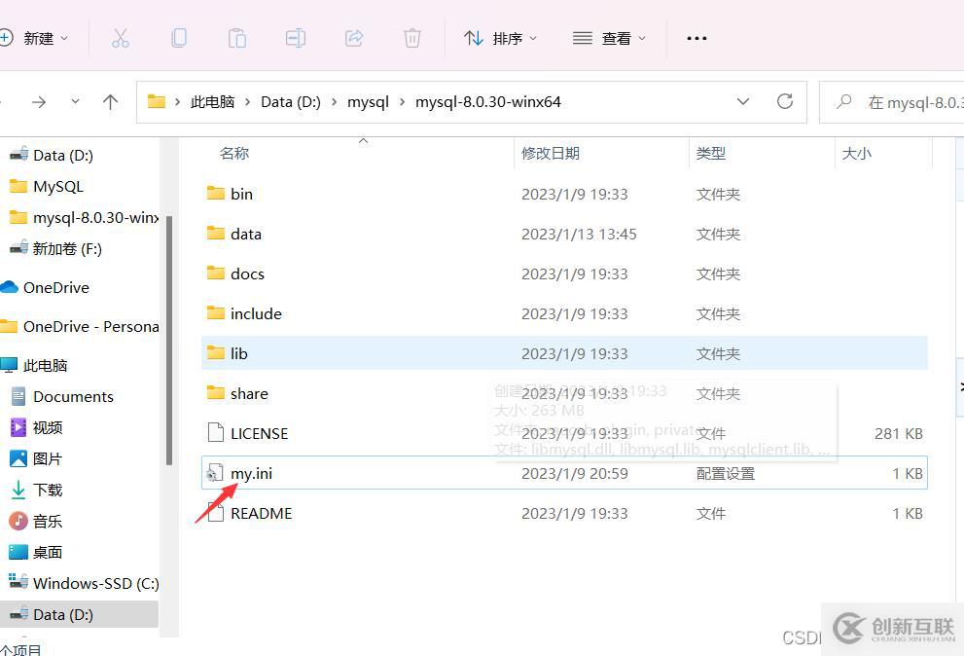Click the 配置设置 type of my.ini

click(x=726, y=473)
